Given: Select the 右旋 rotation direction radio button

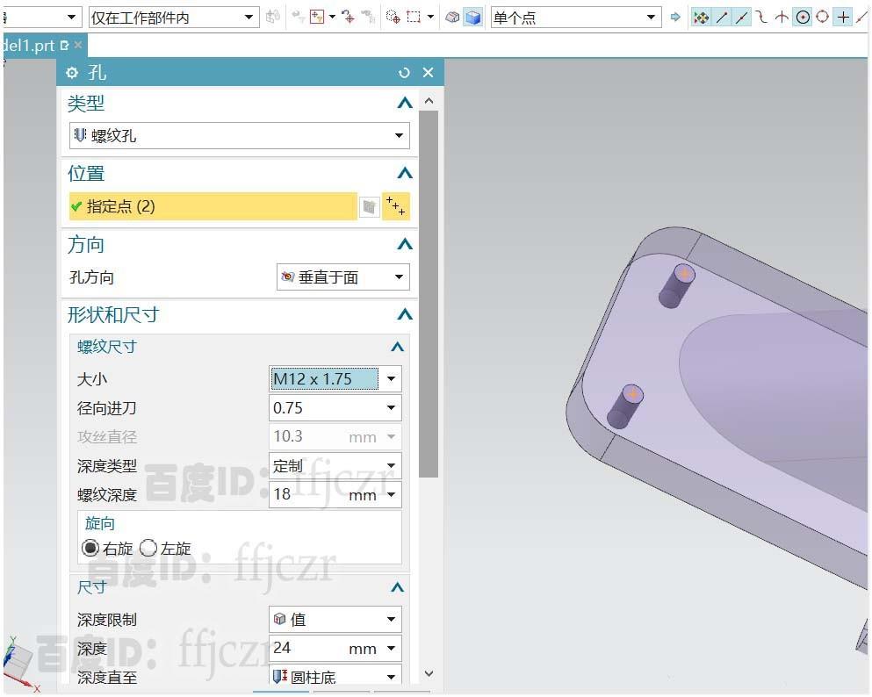Looking at the screenshot, I should point(91,548).
